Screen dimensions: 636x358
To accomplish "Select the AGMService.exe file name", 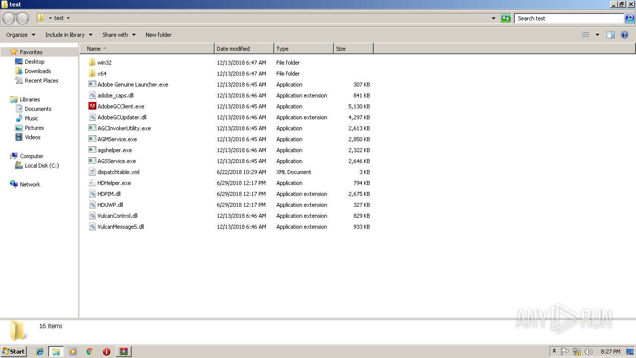I will pos(117,139).
